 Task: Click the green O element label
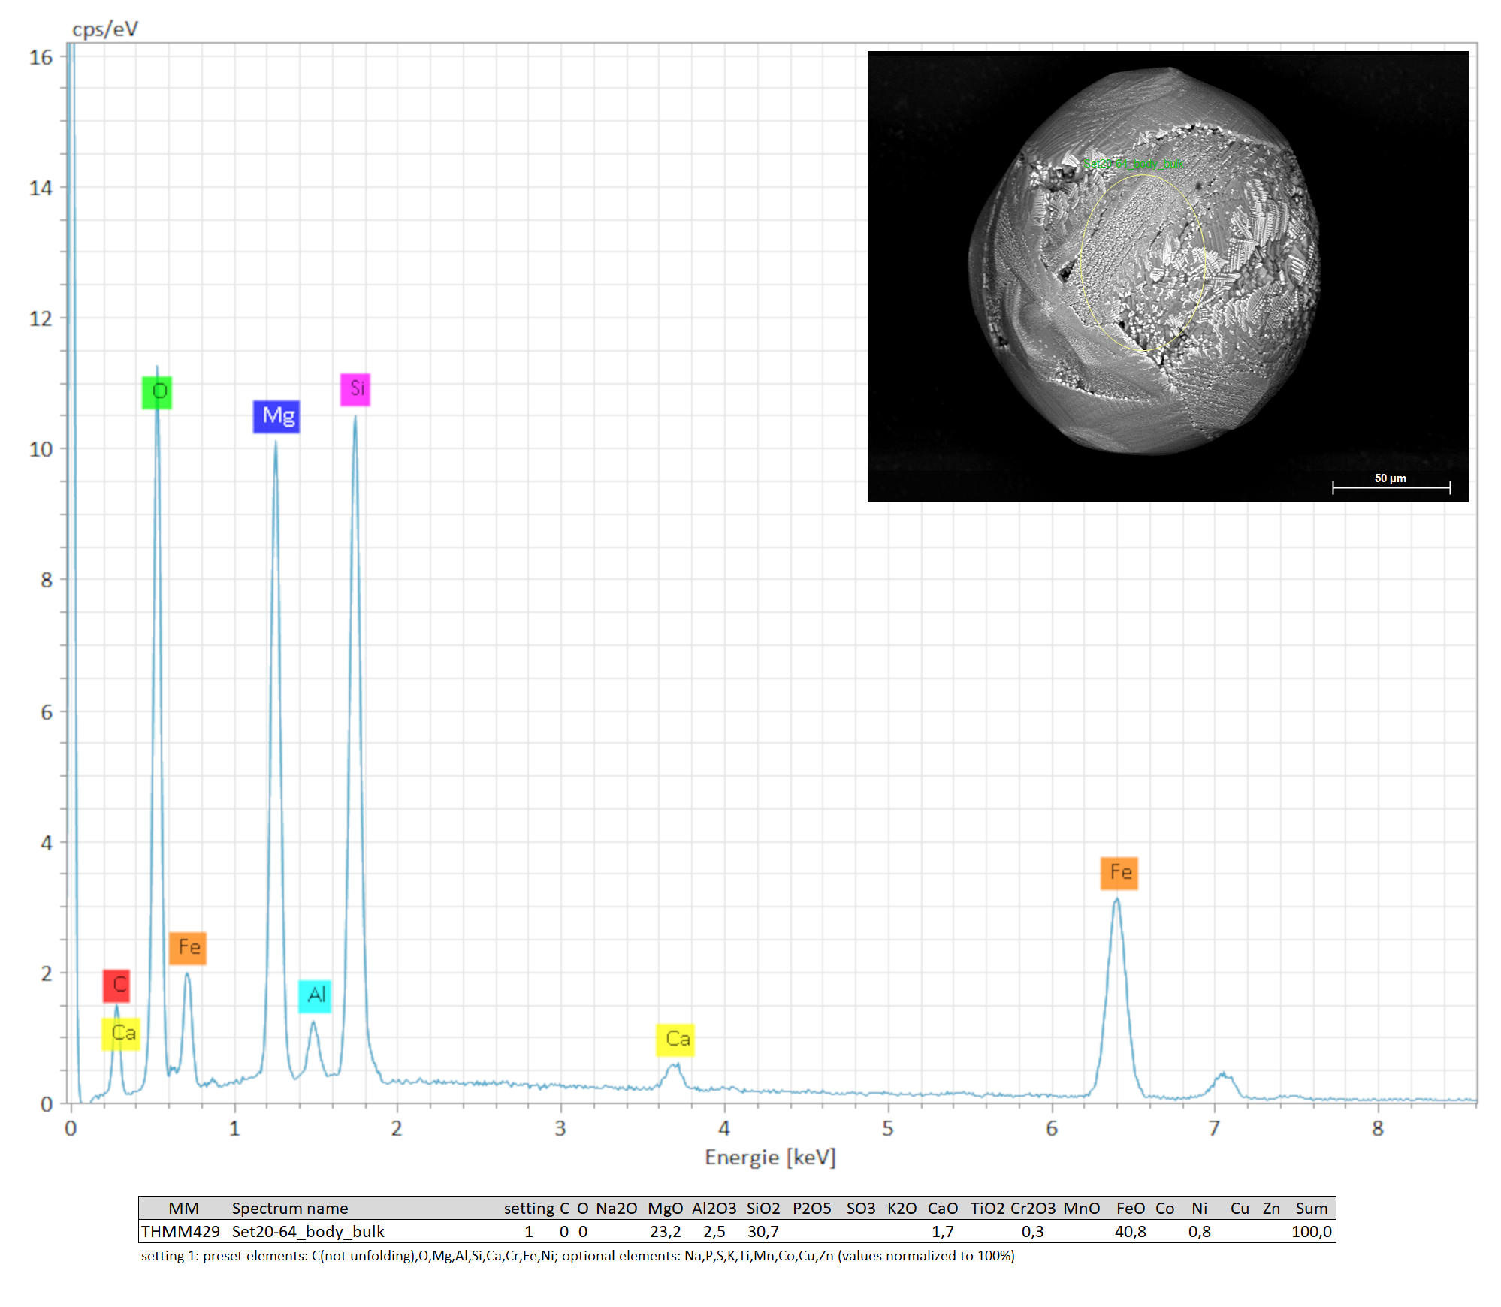tap(157, 392)
